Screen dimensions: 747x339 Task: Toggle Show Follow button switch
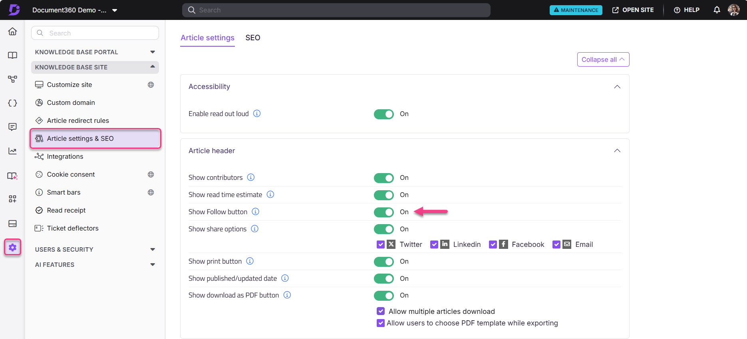pyautogui.click(x=384, y=212)
